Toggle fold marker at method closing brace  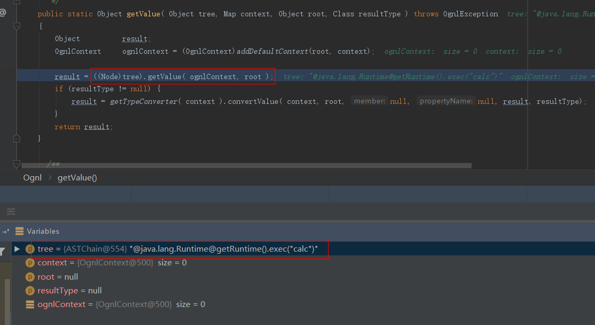pyautogui.click(x=16, y=138)
